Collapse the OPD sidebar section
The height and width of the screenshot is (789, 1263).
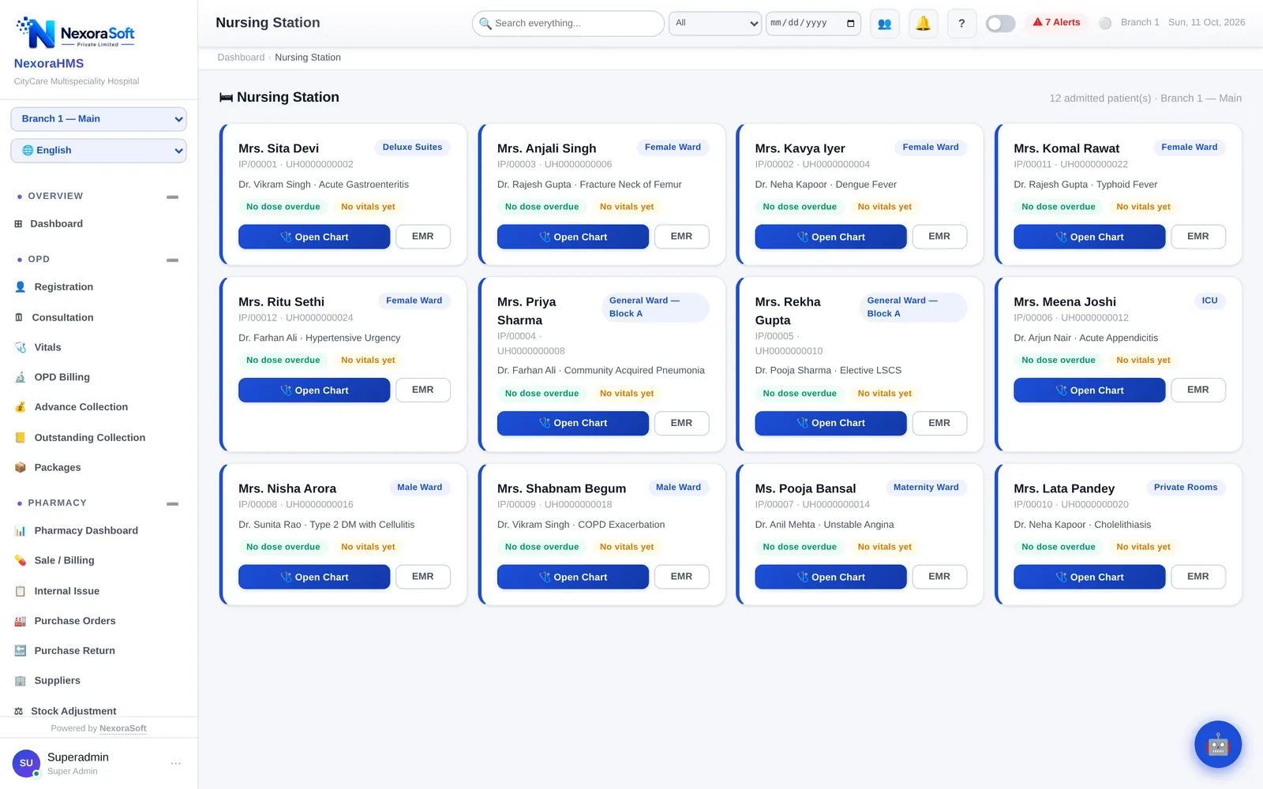click(172, 260)
